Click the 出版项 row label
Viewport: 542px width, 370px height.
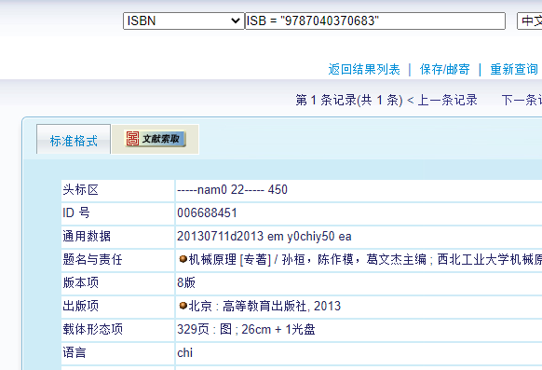tap(80, 306)
